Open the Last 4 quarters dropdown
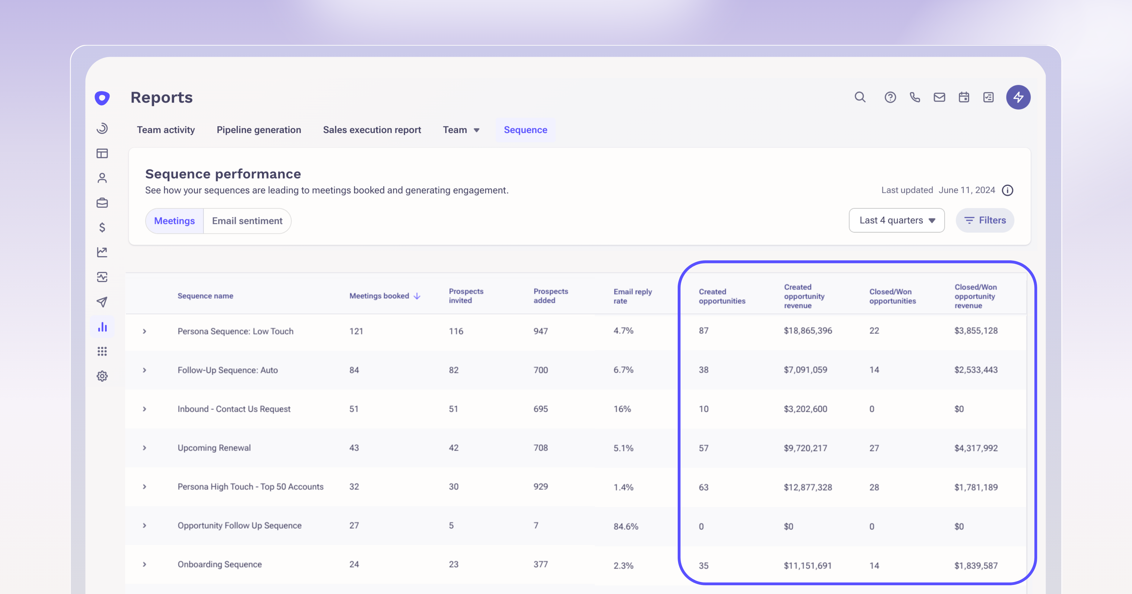 click(897, 221)
